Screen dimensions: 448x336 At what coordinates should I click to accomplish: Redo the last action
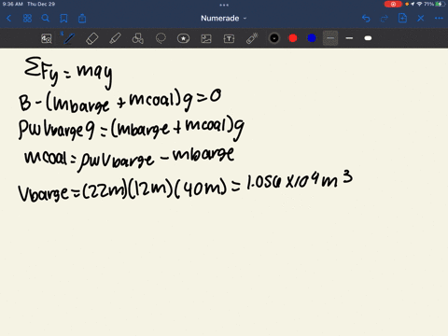click(x=385, y=19)
